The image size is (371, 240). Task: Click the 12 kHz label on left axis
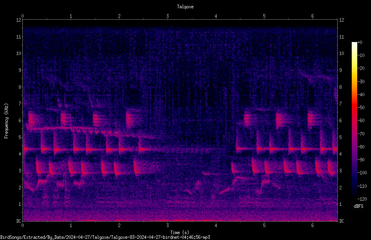pyautogui.click(x=19, y=20)
